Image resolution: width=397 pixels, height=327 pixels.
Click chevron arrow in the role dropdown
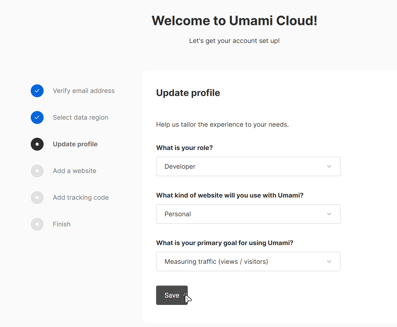click(329, 167)
